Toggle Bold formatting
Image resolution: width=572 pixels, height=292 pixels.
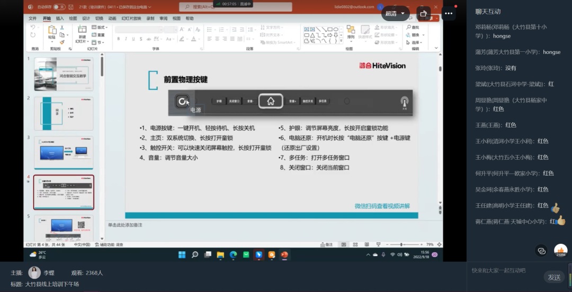coord(118,39)
